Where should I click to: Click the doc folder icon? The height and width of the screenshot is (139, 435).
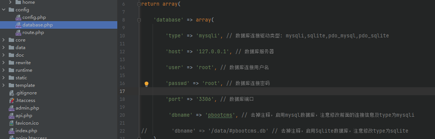(11, 55)
